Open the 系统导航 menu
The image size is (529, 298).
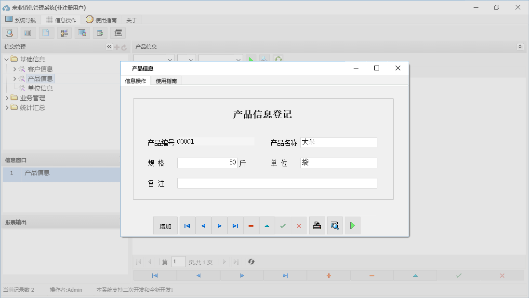21,19
